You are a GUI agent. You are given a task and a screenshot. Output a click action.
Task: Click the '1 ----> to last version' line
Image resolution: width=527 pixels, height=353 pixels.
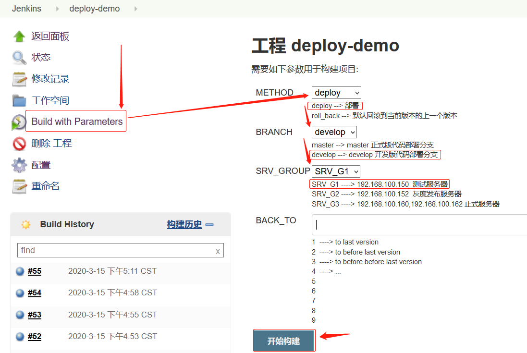(345, 242)
